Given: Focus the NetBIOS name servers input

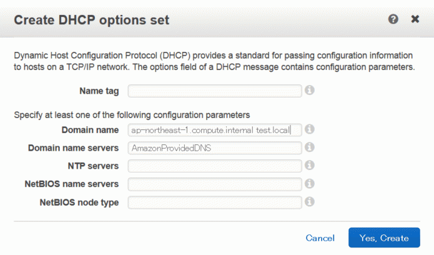Looking at the screenshot, I should tap(215, 184).
